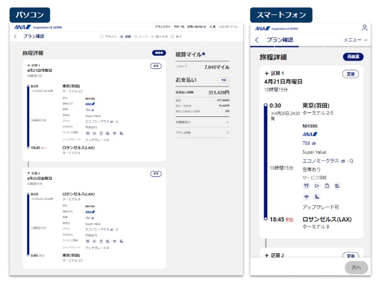Click the last service icon in PC 区間2
Image resolution: width=384 pixels, height=285 pixels.
121,242
